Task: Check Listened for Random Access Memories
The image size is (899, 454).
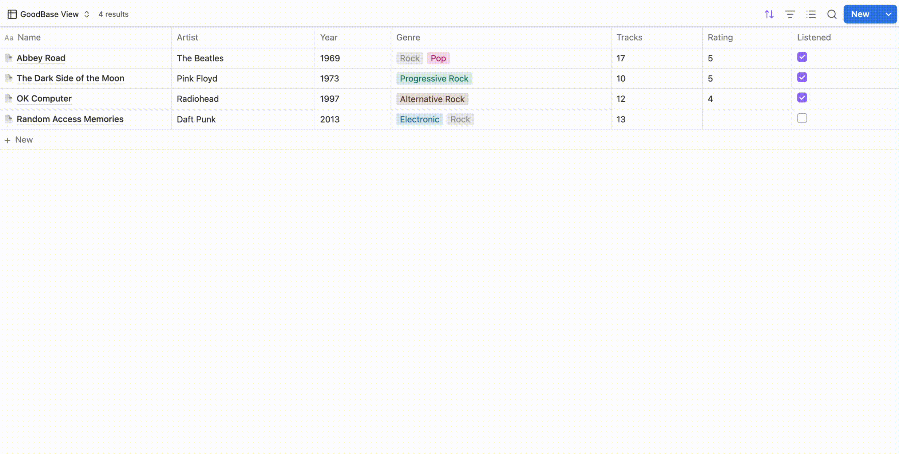Action: (802, 118)
